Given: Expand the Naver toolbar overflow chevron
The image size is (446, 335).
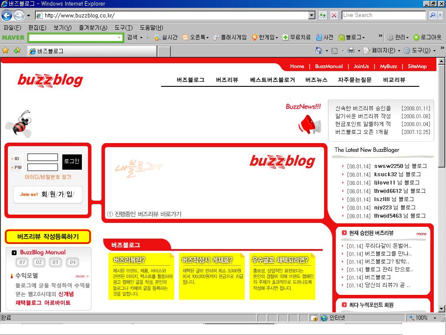Looking at the screenshot, I should tap(381, 36).
